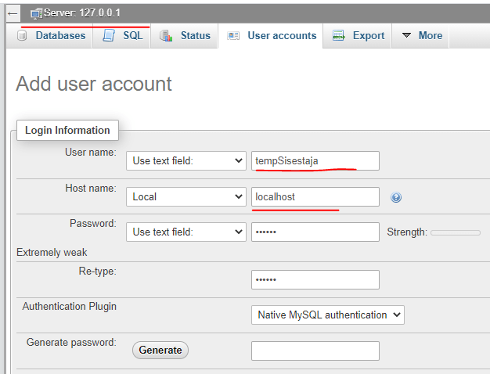Image resolution: width=490 pixels, height=374 pixels.
Task: Open the User name 'Use text field' dropdown
Action: [x=186, y=160]
